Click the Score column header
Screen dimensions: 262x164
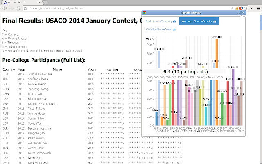(x=92, y=69)
